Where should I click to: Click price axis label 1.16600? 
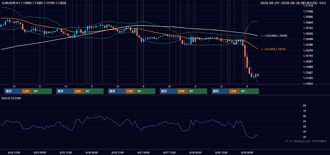coord(308,34)
